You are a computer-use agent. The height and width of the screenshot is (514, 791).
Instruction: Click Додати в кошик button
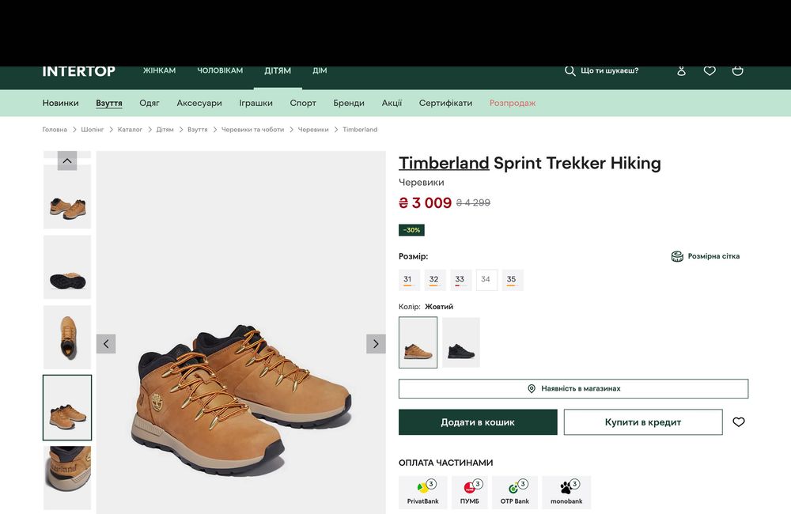(478, 422)
